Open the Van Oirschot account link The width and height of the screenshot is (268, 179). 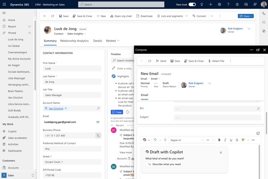tap(56, 108)
